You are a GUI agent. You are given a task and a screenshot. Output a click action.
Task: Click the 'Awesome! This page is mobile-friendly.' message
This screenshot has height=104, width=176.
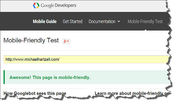50,77
